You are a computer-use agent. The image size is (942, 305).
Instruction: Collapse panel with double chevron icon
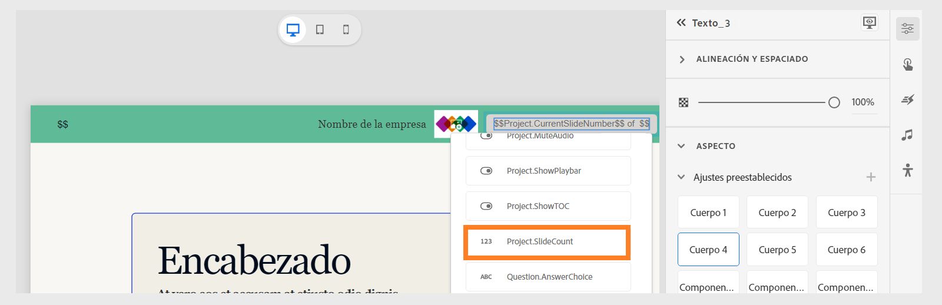[681, 23]
